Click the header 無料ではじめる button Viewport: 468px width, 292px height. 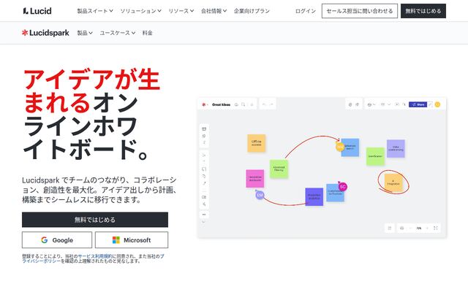coord(423,11)
